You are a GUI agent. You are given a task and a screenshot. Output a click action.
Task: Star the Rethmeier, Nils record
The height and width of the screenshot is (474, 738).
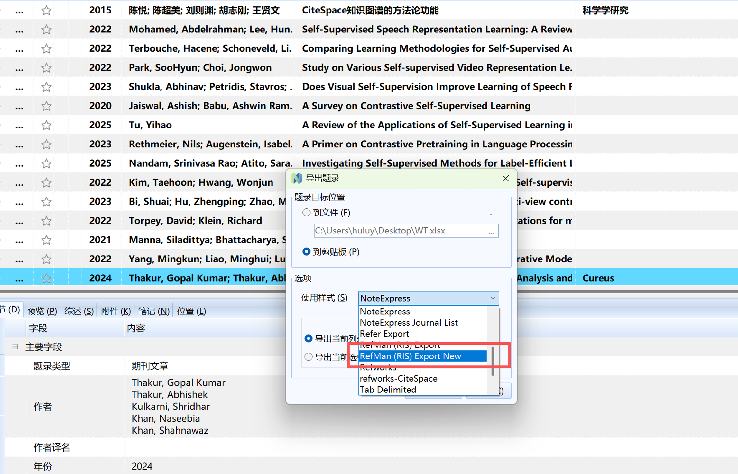click(46, 144)
